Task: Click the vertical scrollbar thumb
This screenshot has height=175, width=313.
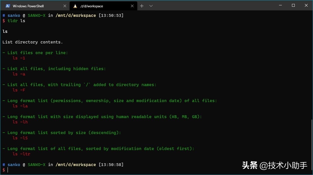Action: coord(312,146)
